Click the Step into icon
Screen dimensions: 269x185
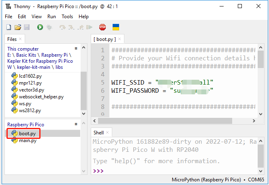71,27
